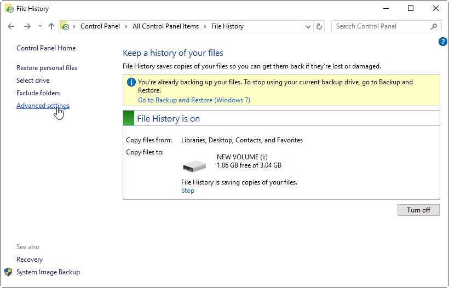The image size is (449, 288).
Task: Click the System Image Backup shield icon
Action: (x=8, y=272)
